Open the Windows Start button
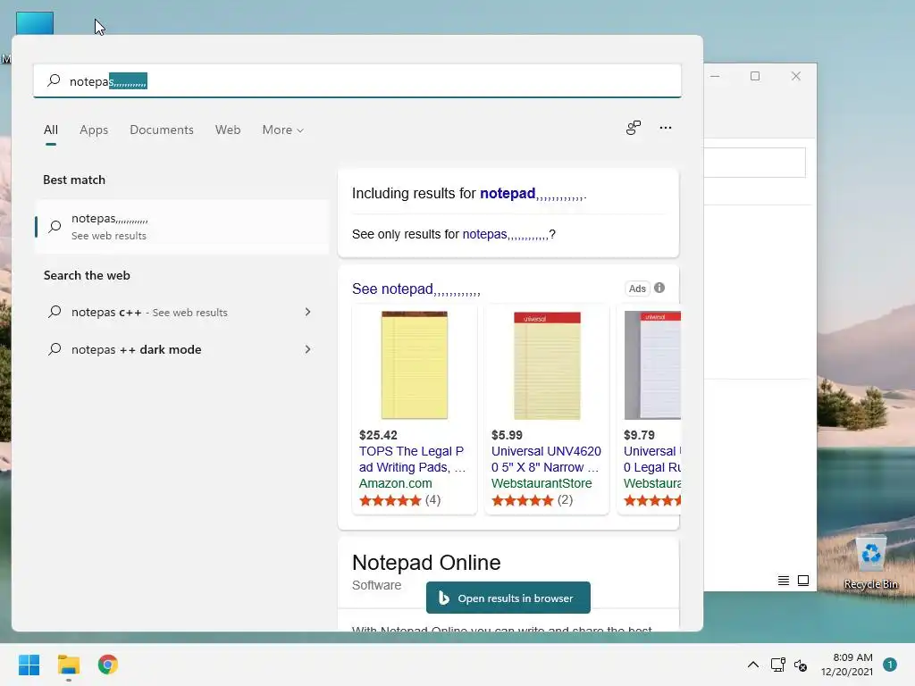 click(x=29, y=665)
